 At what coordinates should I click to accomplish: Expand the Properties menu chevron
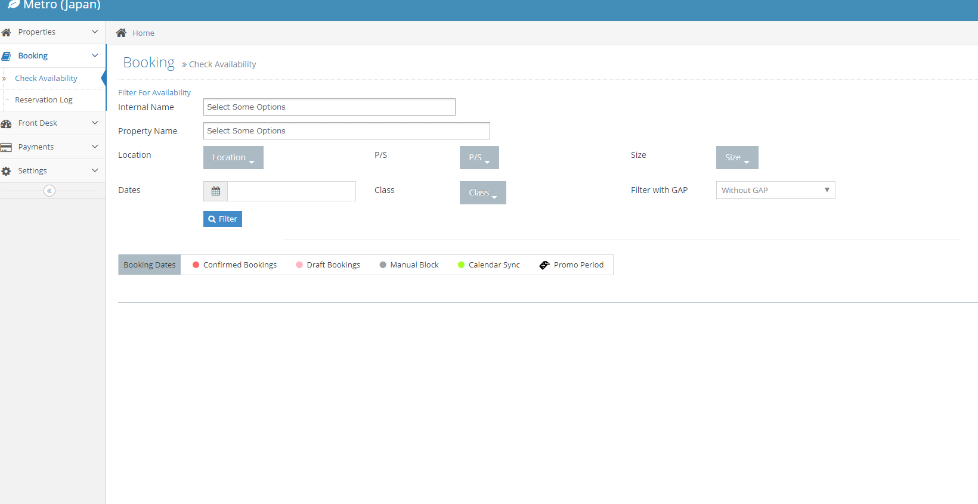coord(95,32)
